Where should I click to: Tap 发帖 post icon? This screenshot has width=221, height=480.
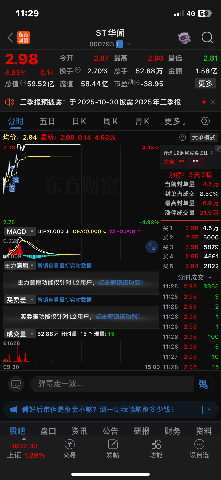[113, 449]
